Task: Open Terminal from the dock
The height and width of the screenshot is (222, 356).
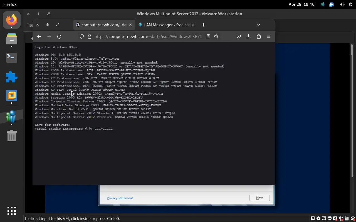Action: coord(12,57)
